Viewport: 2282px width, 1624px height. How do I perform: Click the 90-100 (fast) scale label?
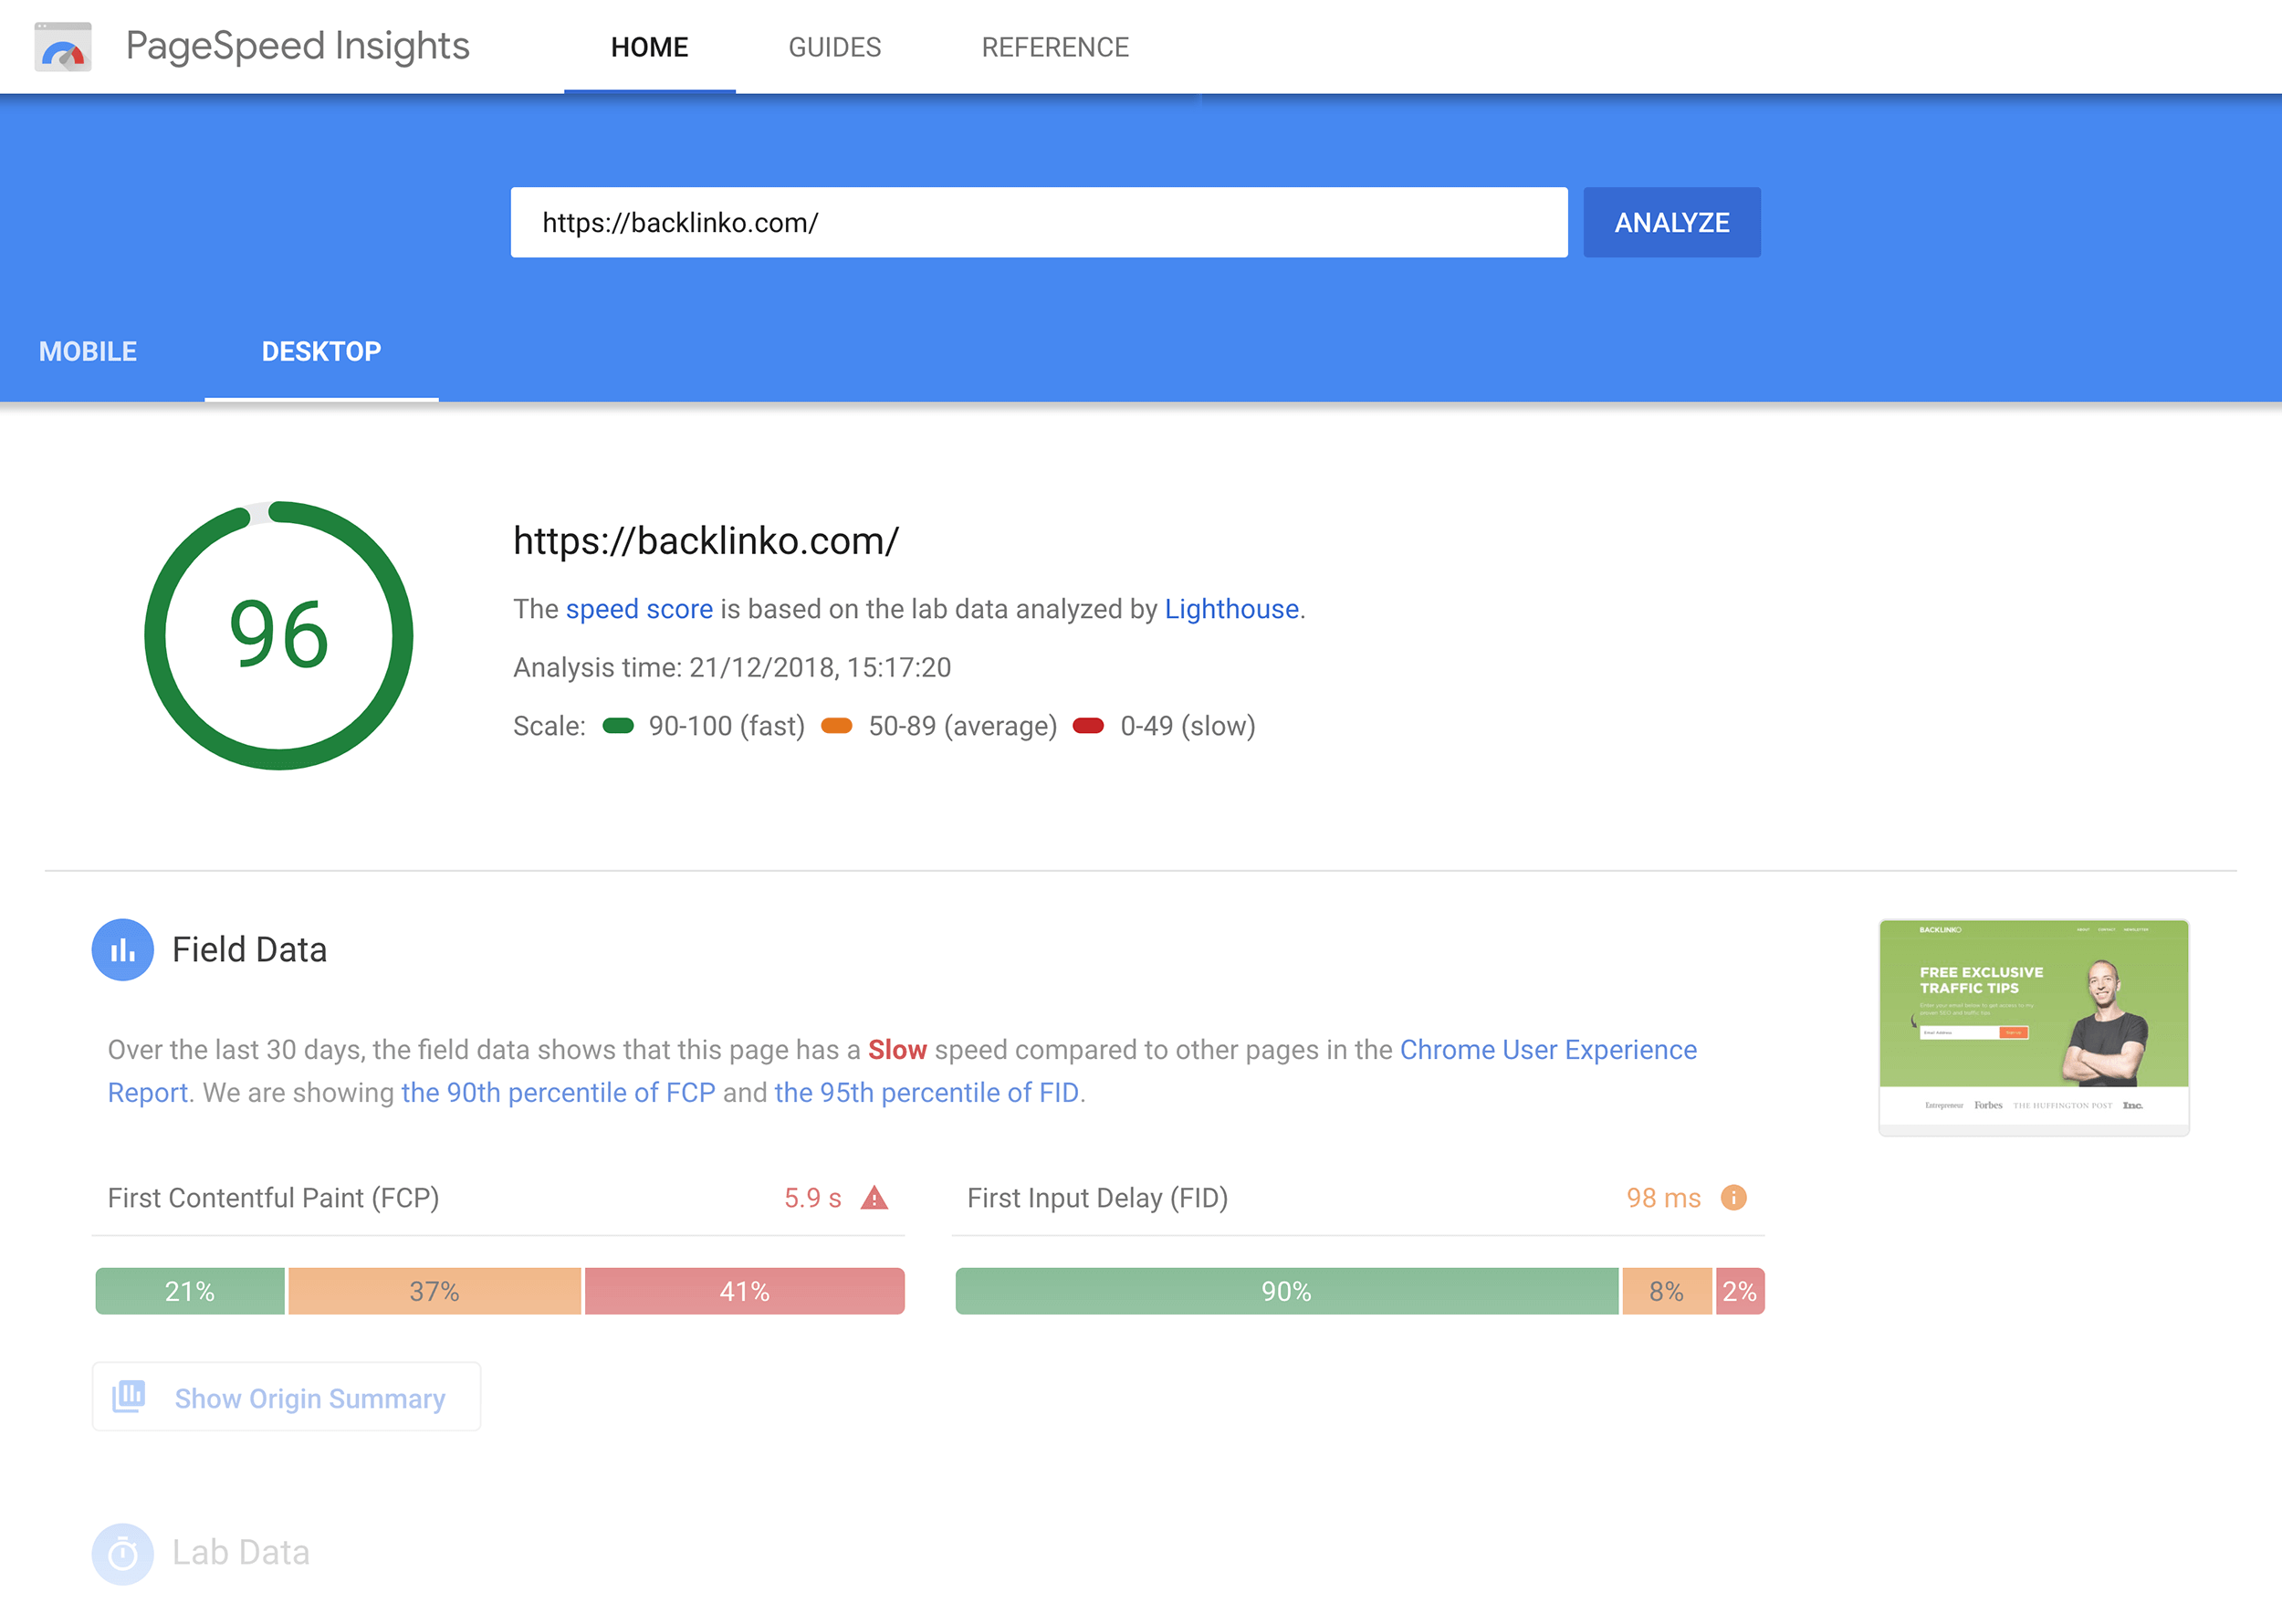[727, 726]
